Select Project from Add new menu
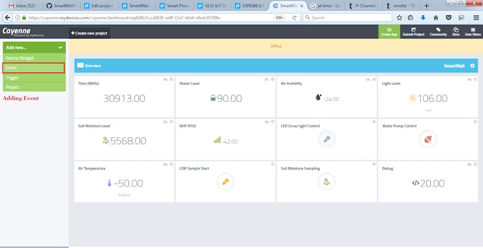The image size is (483, 248). [34, 87]
